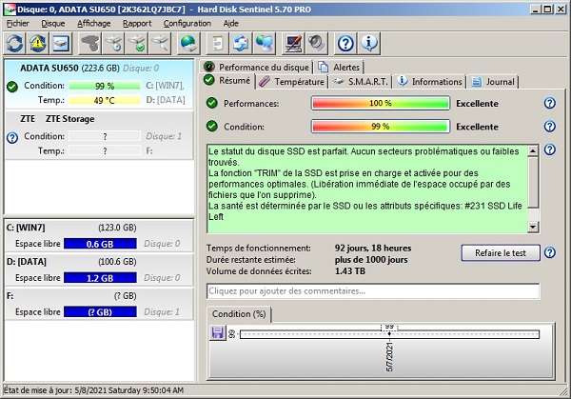
Task: Click the report document toolbar icon
Action: pos(218,43)
